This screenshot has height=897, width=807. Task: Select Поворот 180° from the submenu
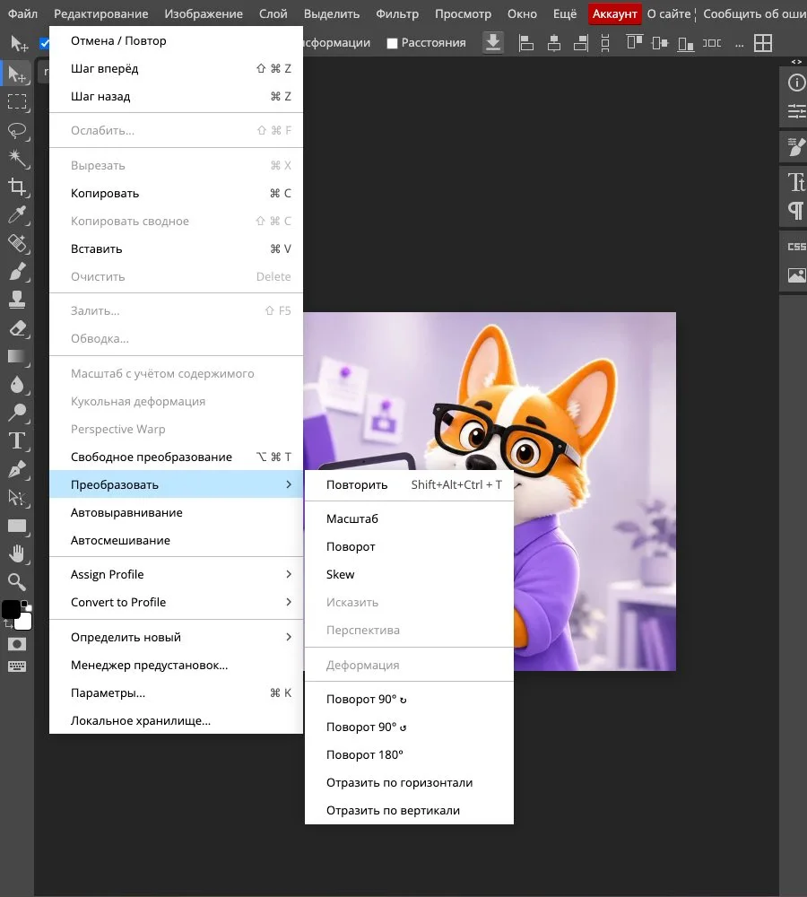coord(409,754)
